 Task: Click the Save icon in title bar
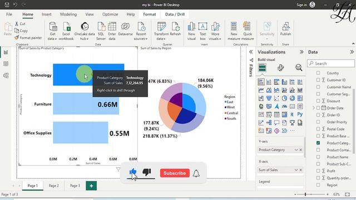pyautogui.click(x=7, y=4)
